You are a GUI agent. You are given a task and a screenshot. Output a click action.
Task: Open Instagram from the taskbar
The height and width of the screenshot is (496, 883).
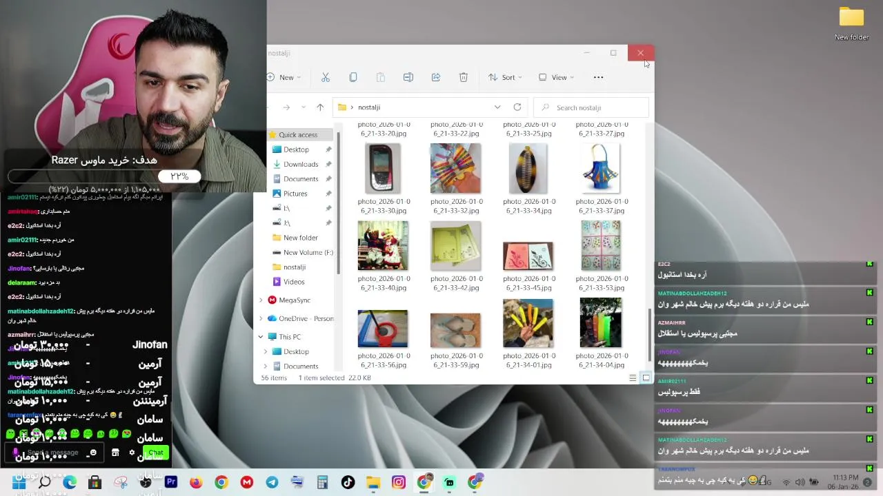[x=399, y=482]
